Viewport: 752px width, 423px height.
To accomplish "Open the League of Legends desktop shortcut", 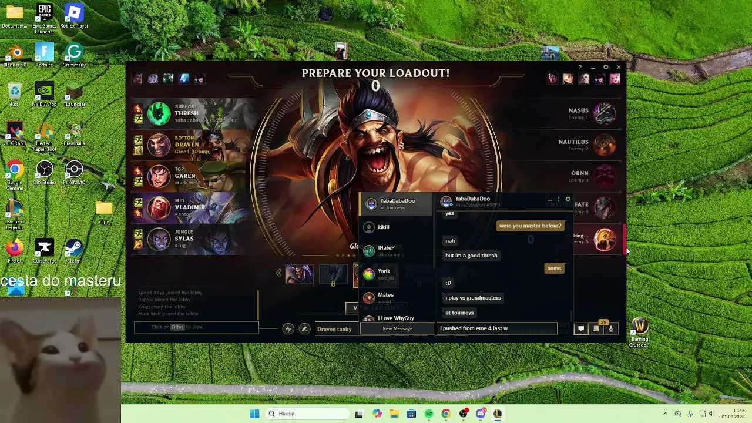I will coord(15,215).
